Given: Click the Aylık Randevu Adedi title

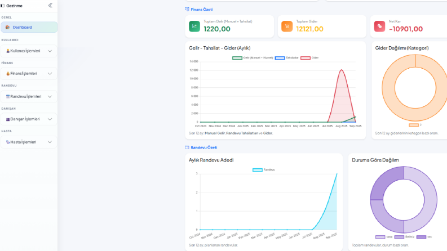Looking at the screenshot, I should [x=211, y=160].
